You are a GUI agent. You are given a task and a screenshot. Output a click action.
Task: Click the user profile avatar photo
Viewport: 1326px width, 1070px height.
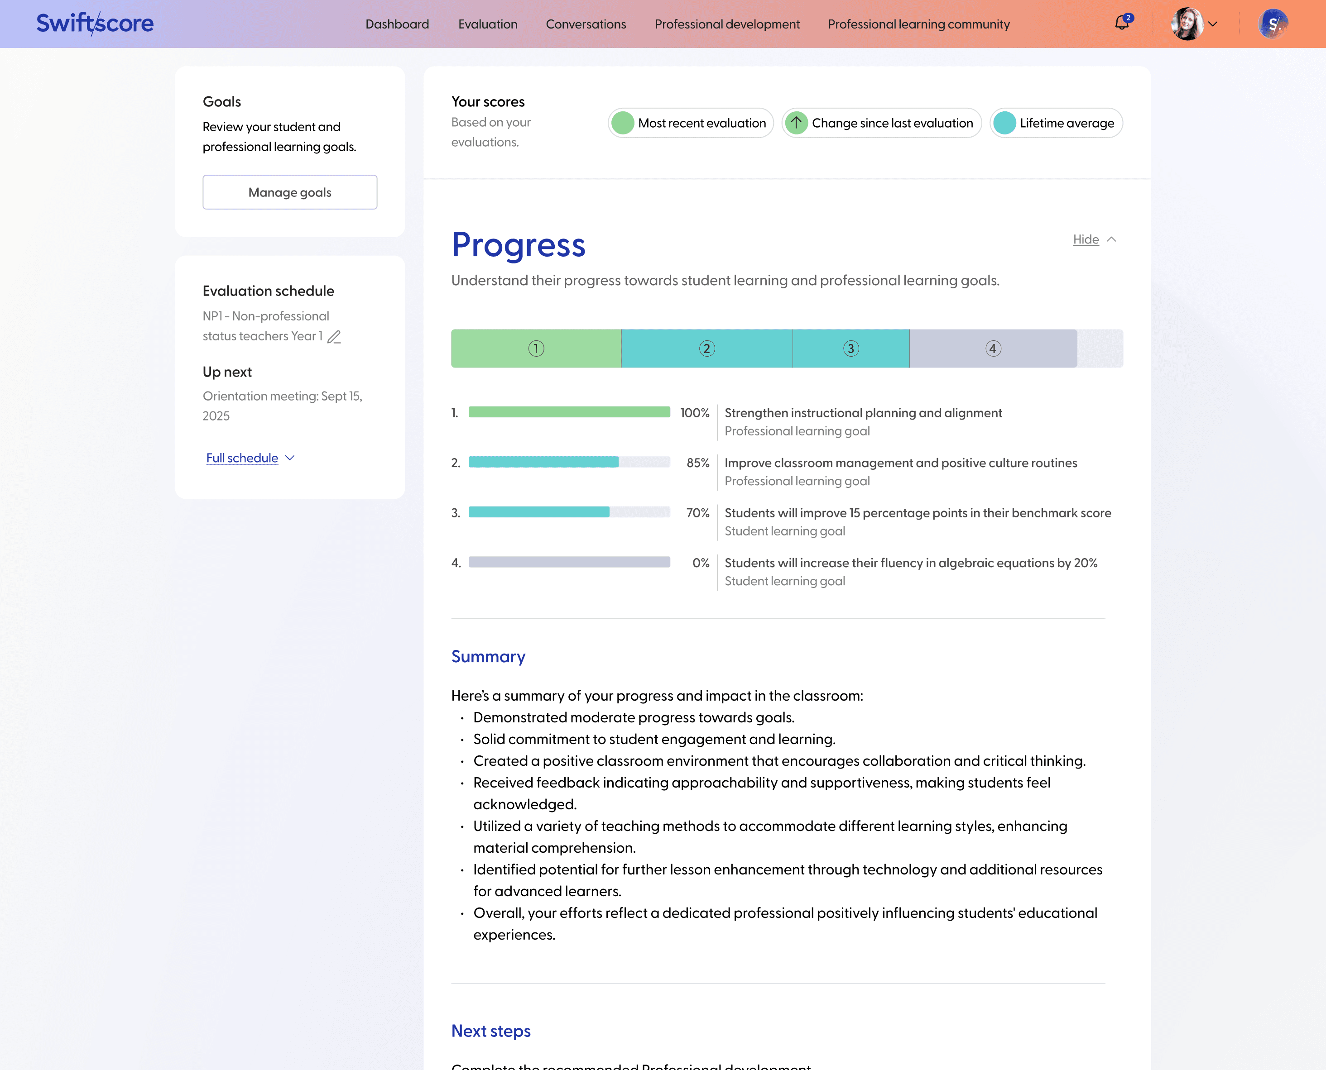(1187, 24)
